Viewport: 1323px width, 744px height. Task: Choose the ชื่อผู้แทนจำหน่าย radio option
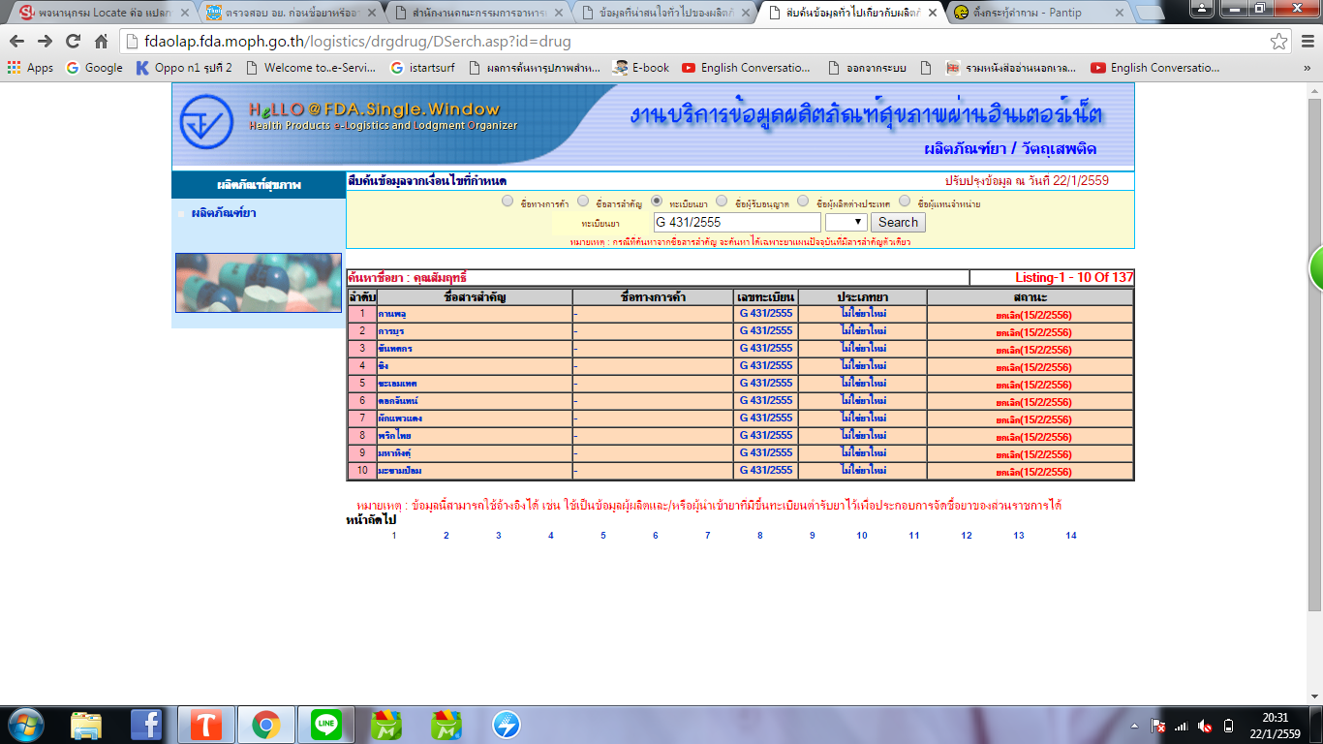(905, 201)
